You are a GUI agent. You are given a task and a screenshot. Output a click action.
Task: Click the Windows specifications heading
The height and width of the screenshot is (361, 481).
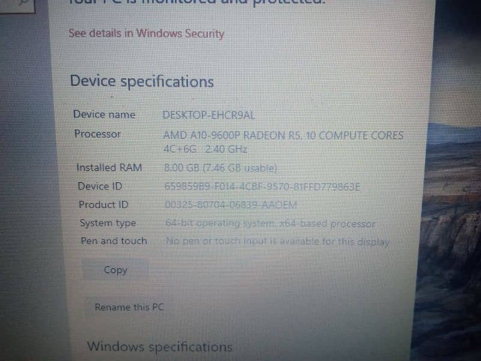click(x=159, y=347)
